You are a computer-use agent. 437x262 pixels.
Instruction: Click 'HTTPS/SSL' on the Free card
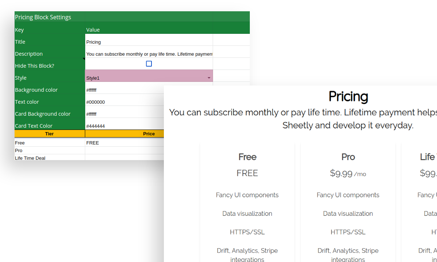[x=247, y=232]
